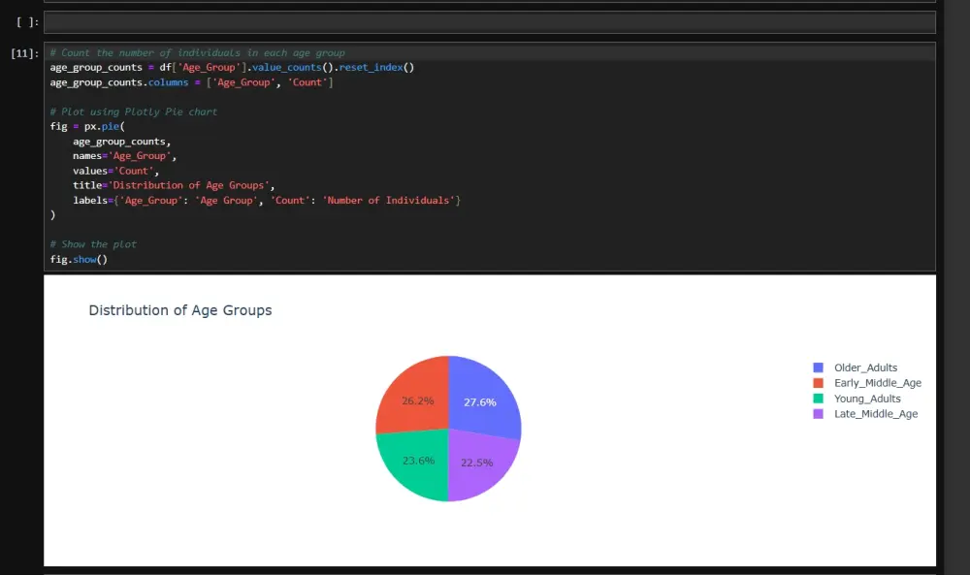970x575 pixels.
Task: Click the value_counts().reset_index() code line
Action: click(x=232, y=68)
